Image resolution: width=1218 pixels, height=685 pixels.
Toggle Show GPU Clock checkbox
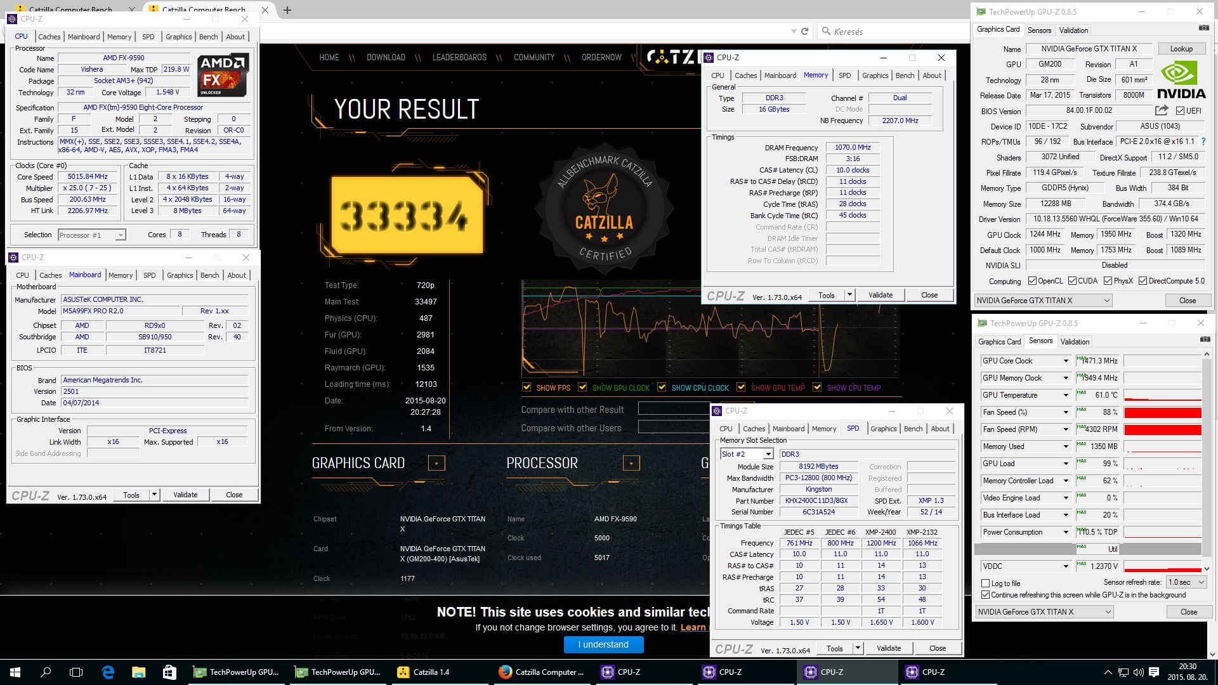582,388
